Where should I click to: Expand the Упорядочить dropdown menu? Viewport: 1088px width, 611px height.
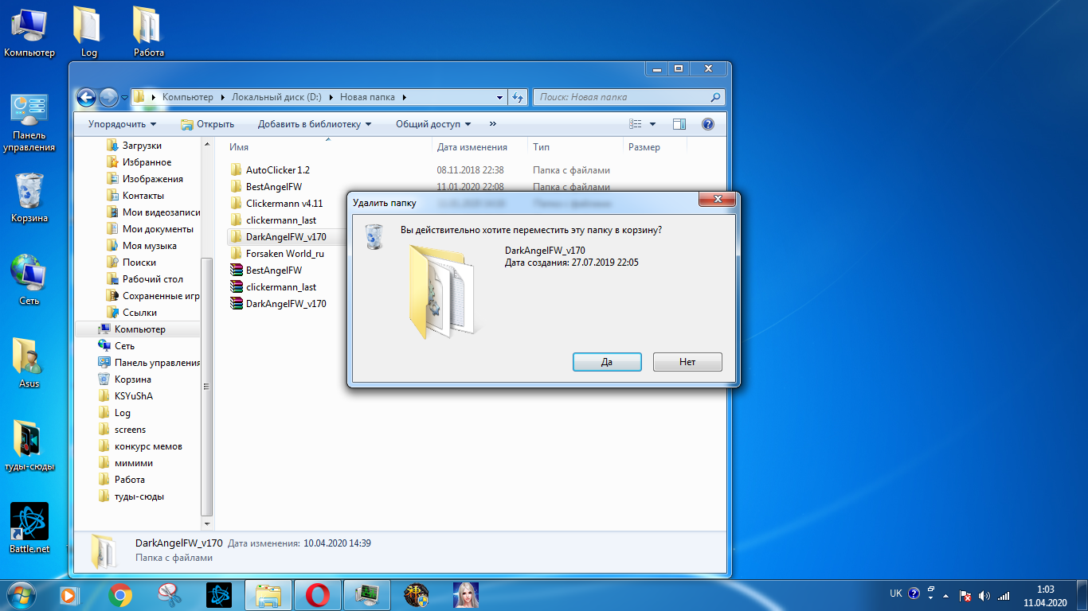123,124
